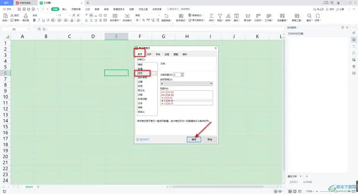
Task: Click the Wrap Text icon
Action: point(127,16)
